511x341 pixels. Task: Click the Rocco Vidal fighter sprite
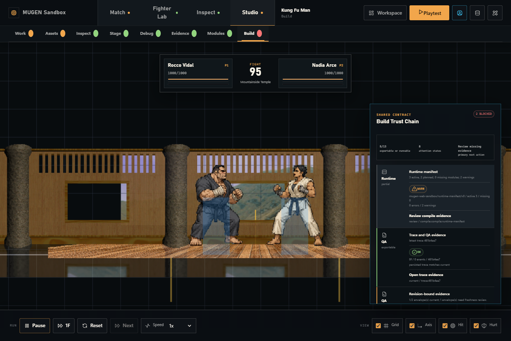click(216, 205)
